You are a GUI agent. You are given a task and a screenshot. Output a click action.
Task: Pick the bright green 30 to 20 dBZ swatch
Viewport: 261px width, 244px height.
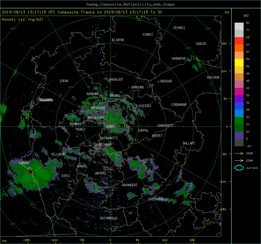[x=239, y=120]
